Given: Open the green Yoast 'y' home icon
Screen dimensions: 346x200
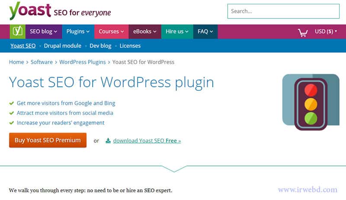Looking at the screenshot, I should (x=17, y=32).
